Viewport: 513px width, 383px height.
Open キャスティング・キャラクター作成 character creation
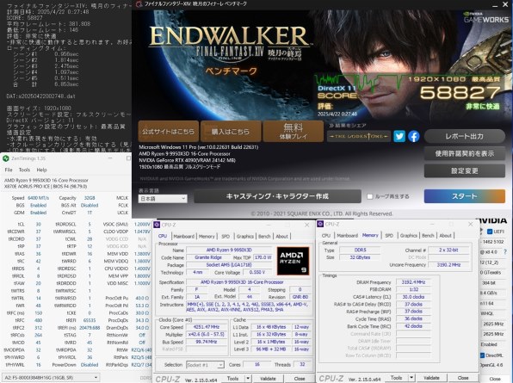[x=277, y=196]
